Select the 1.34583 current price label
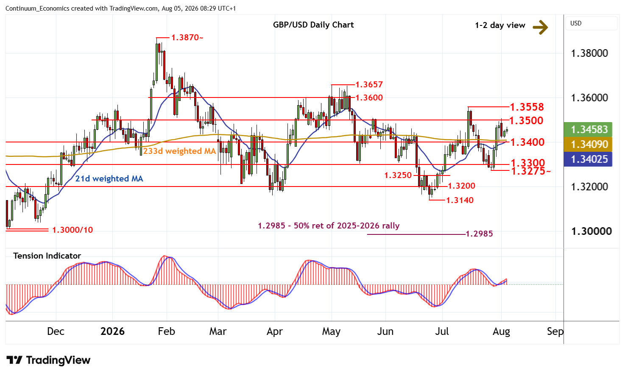This screenshot has width=625, height=376. 589,129
